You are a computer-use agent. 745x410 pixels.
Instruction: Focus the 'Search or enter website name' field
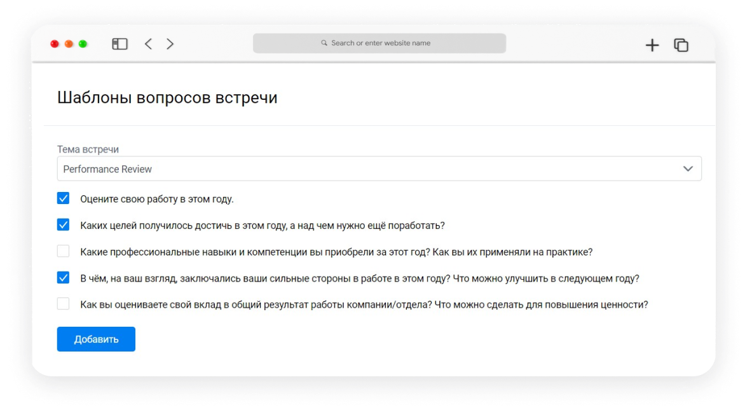pyautogui.click(x=379, y=43)
